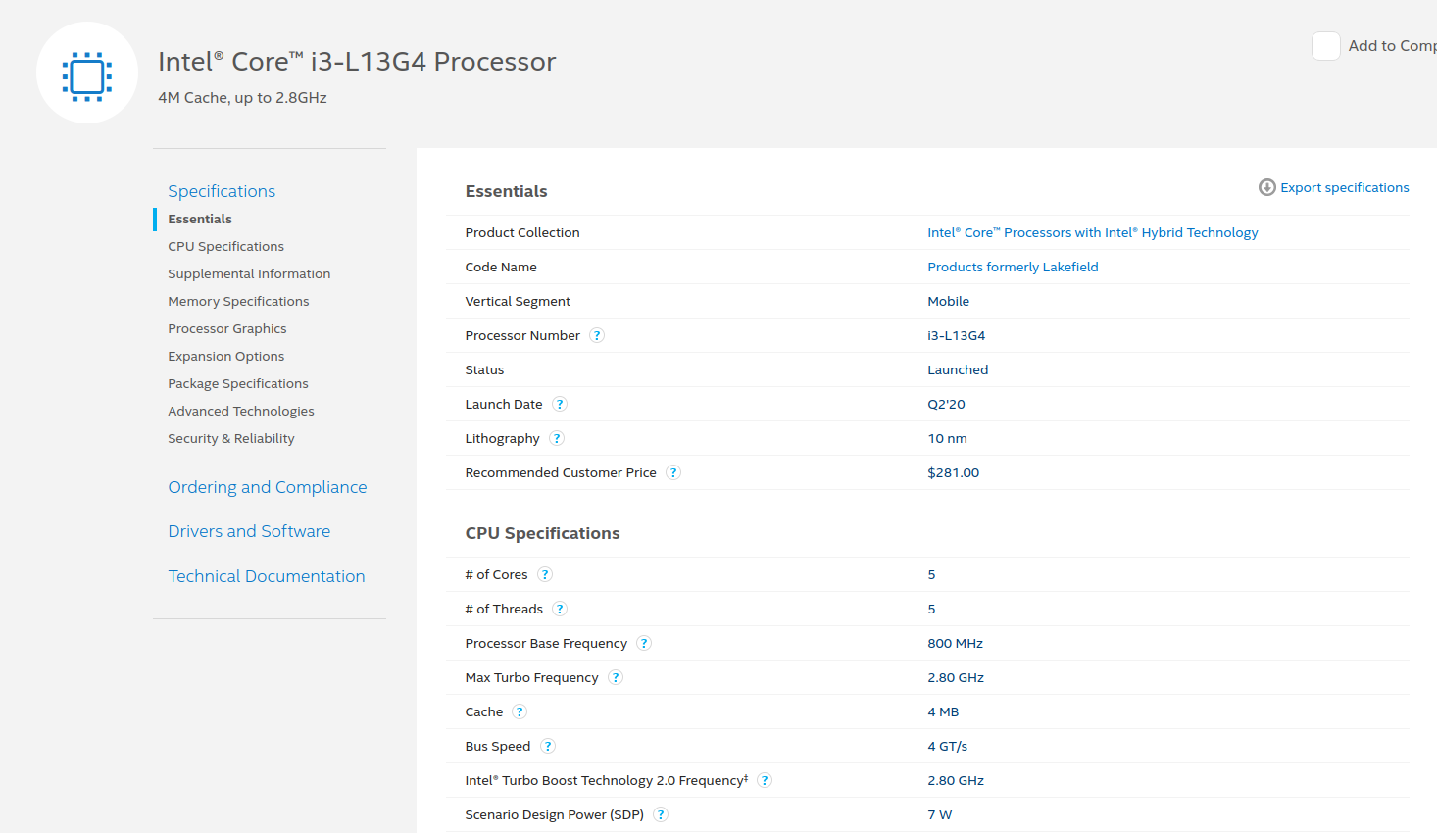This screenshot has height=833, width=1437.
Task: Click the Hybrid Technology product collection link
Action: pyautogui.click(x=1092, y=232)
